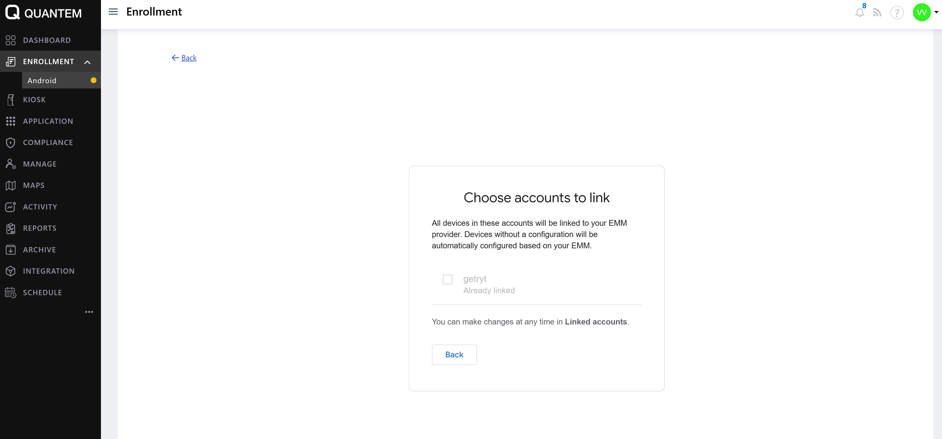This screenshot has height=439, width=942.
Task: Click the Kiosk sidebar icon
Action: tap(11, 99)
